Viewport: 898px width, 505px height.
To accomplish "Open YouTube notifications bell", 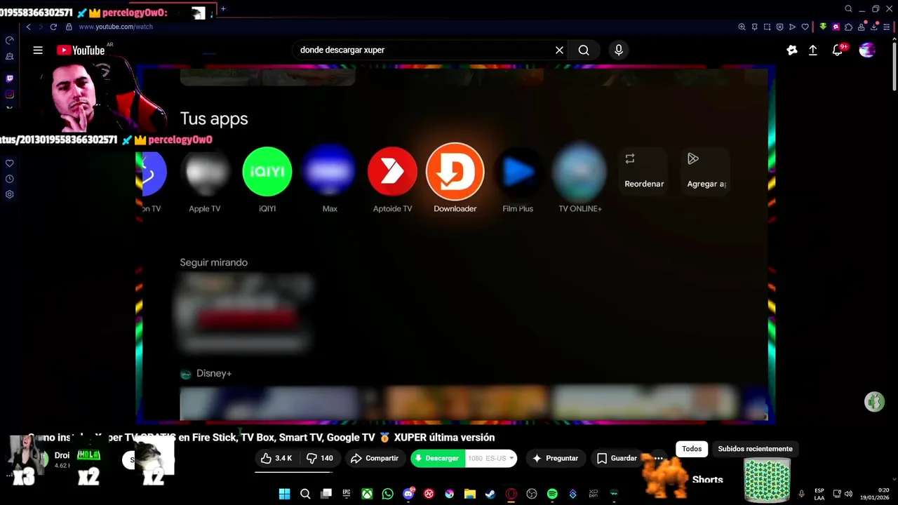I will pos(837,50).
